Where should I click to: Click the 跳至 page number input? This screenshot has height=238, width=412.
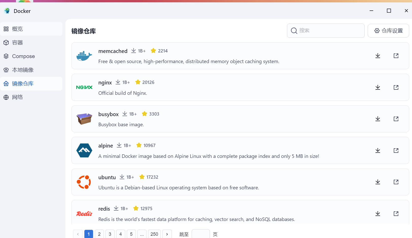[201, 234]
